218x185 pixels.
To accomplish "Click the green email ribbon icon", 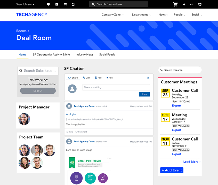I will tap(72, 163).
